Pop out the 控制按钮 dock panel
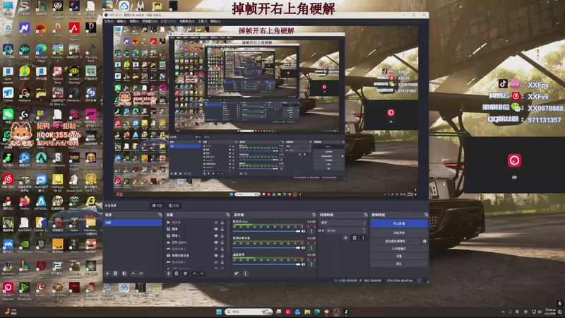565x318 pixels. [427, 215]
